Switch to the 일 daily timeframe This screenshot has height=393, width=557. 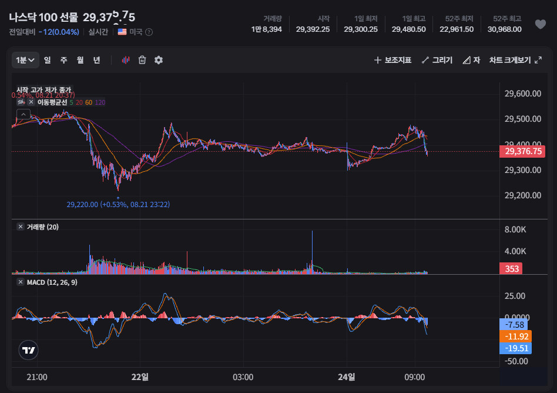pos(47,60)
